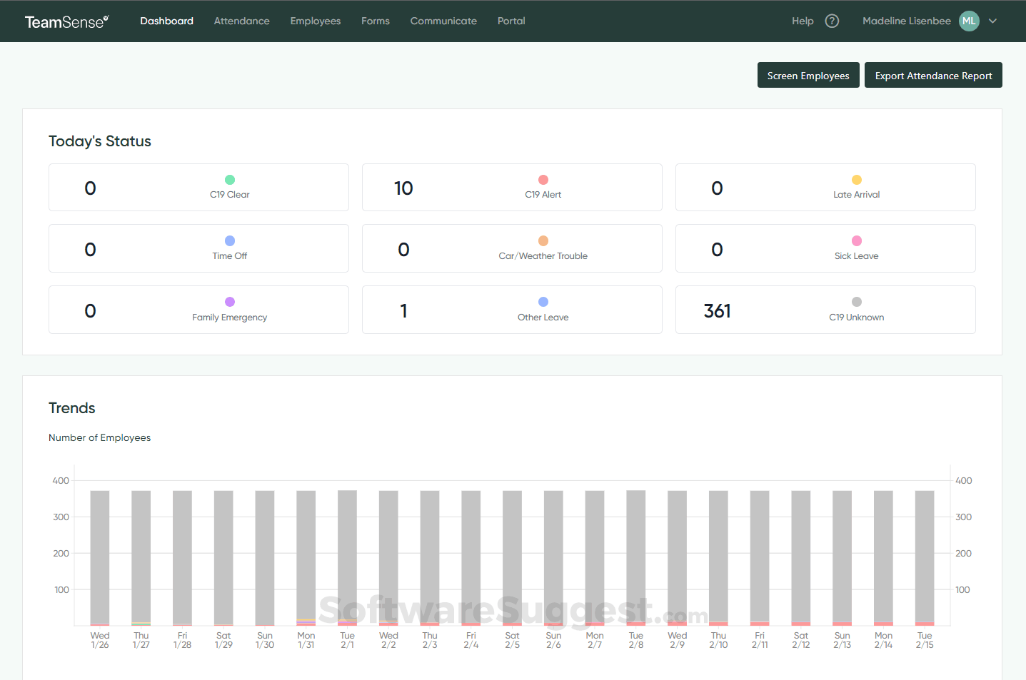The height and width of the screenshot is (680, 1026).
Task: Click the purple Family Emergency status dot
Action: tap(229, 302)
